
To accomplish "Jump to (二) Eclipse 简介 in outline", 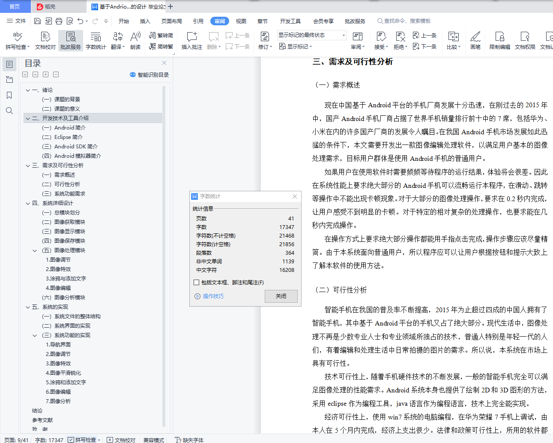I will coord(63,137).
